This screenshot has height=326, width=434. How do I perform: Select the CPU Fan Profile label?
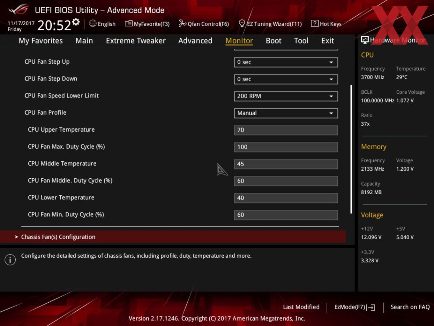45,113
